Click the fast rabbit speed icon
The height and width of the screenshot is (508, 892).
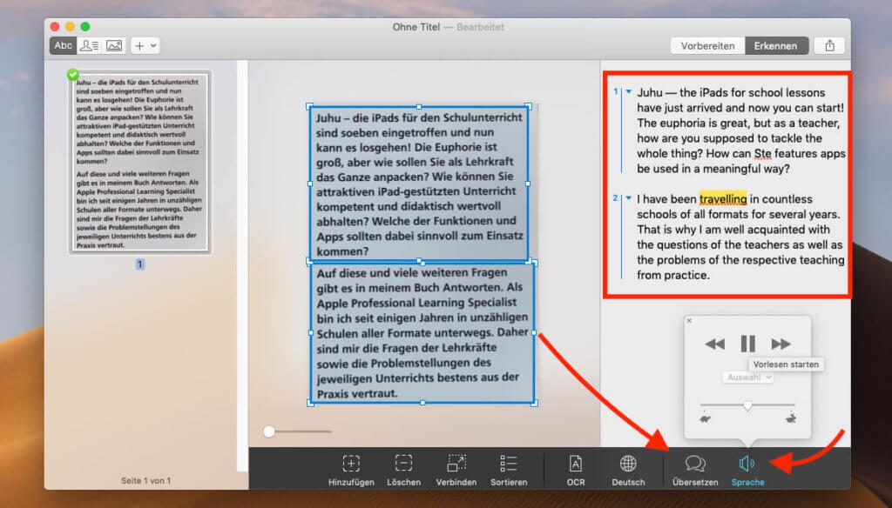pos(790,418)
